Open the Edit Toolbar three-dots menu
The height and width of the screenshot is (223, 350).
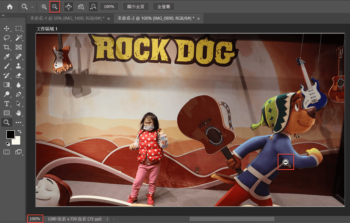tap(18, 122)
